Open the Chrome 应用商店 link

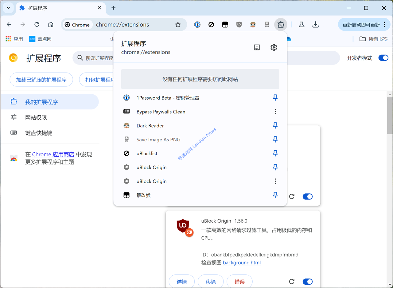(x=53, y=154)
